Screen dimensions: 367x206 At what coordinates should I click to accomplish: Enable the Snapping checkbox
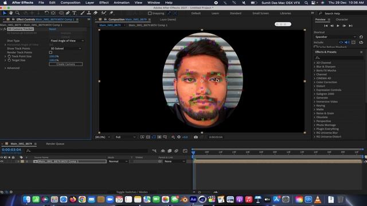pyautogui.click(x=150, y=13)
